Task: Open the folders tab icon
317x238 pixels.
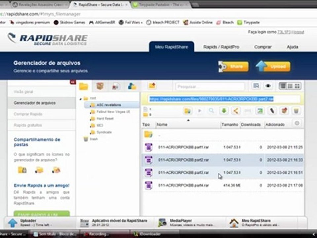Action: click(84, 86)
